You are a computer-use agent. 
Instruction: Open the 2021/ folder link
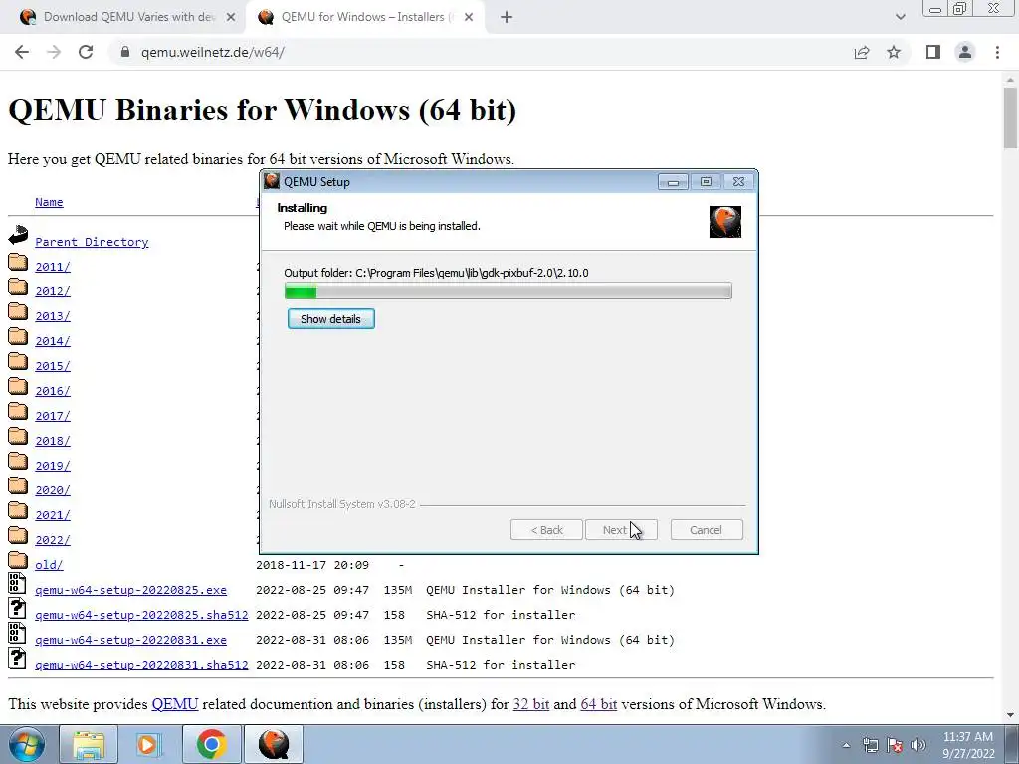[53, 515]
